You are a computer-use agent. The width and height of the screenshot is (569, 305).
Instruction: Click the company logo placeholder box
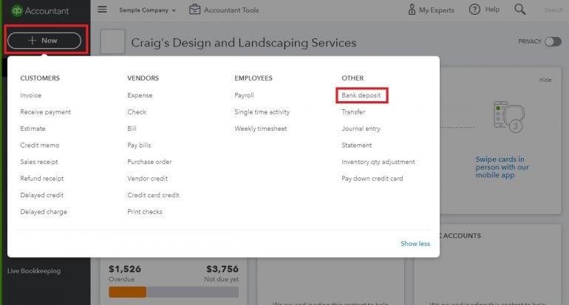point(112,42)
